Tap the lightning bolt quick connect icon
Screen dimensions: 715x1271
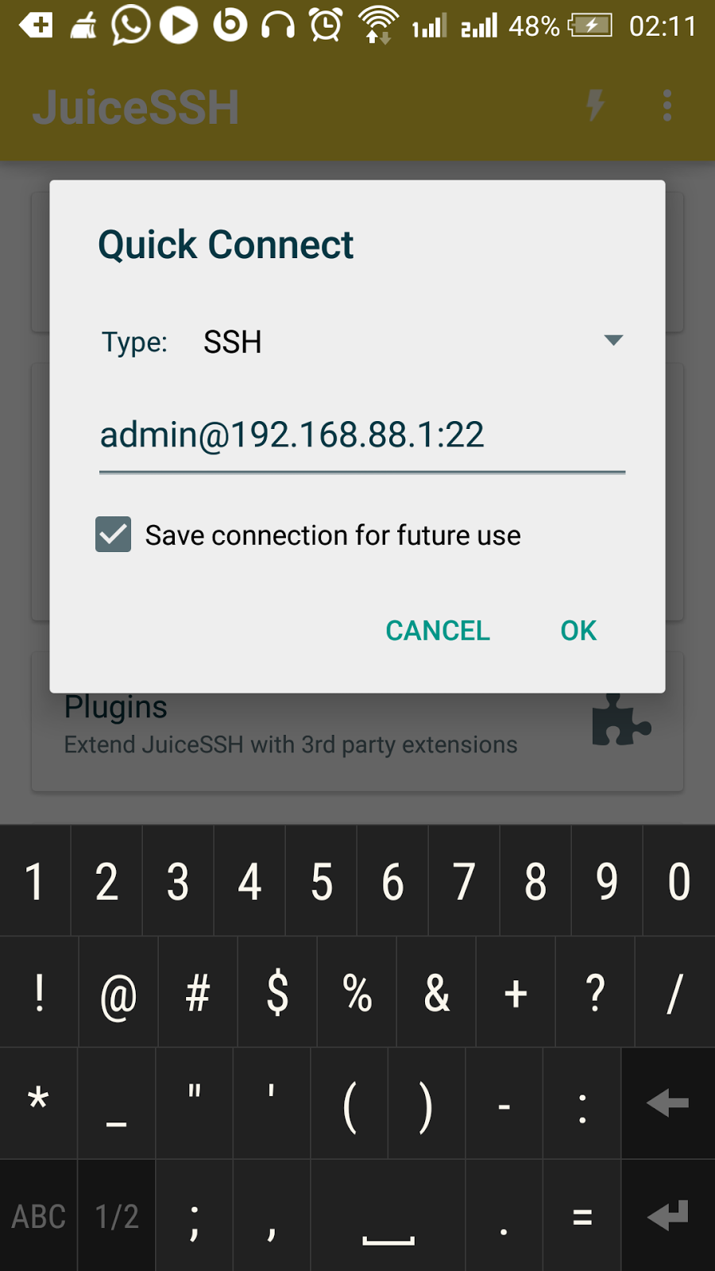[595, 106]
